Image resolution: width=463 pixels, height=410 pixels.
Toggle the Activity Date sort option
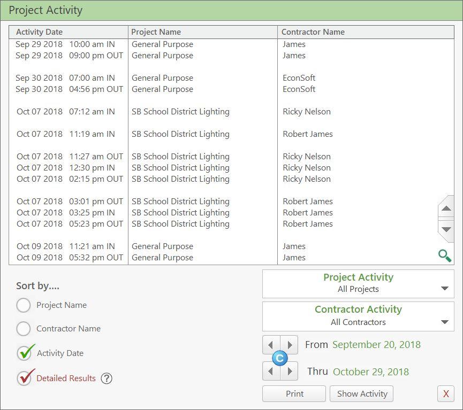click(25, 352)
